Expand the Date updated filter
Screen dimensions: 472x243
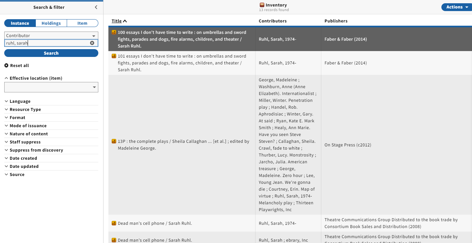[x=21, y=166]
